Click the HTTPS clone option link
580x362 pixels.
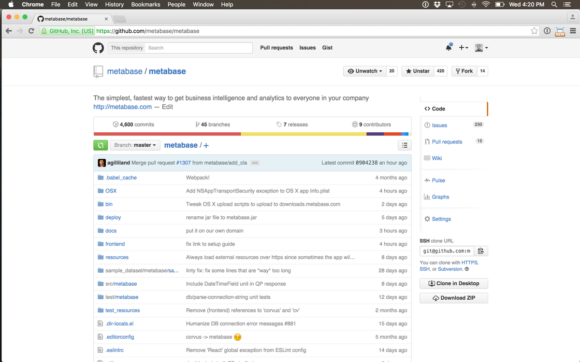coord(469,263)
